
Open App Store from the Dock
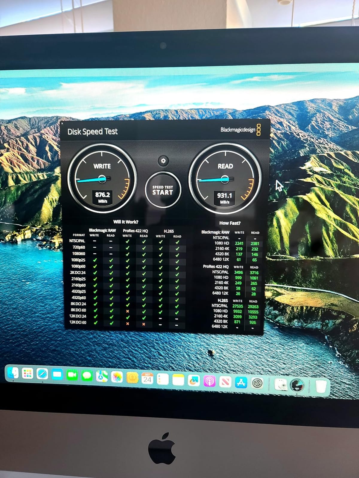point(241,382)
